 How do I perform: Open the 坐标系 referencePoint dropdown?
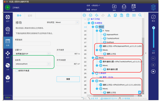click(x=33, y=64)
